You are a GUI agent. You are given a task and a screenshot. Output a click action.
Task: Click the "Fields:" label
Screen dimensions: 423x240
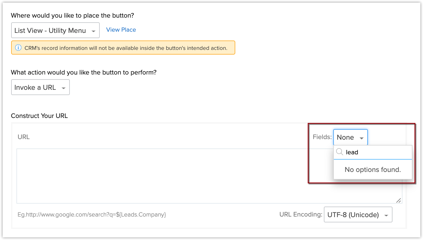point(322,137)
